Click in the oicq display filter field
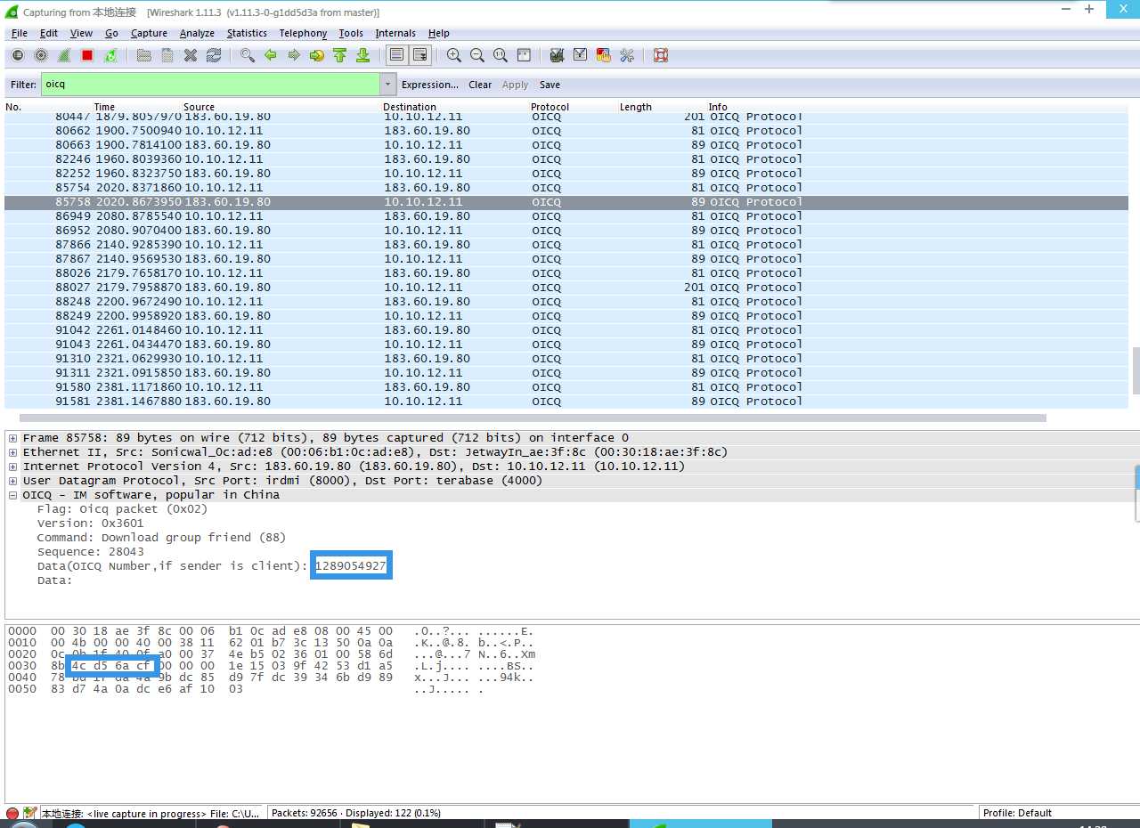 [210, 85]
